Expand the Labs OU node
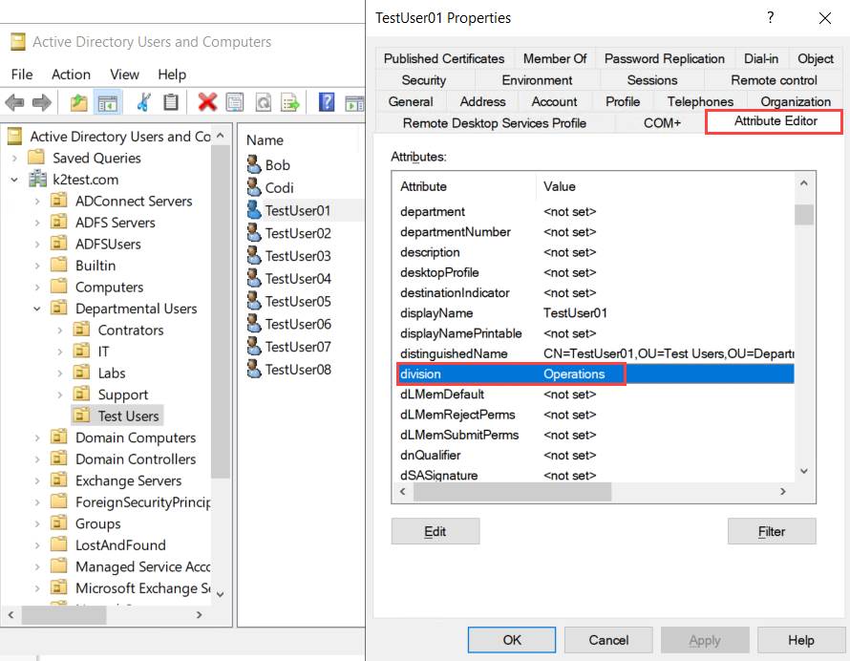Viewport: 850px width, 661px height. [59, 373]
